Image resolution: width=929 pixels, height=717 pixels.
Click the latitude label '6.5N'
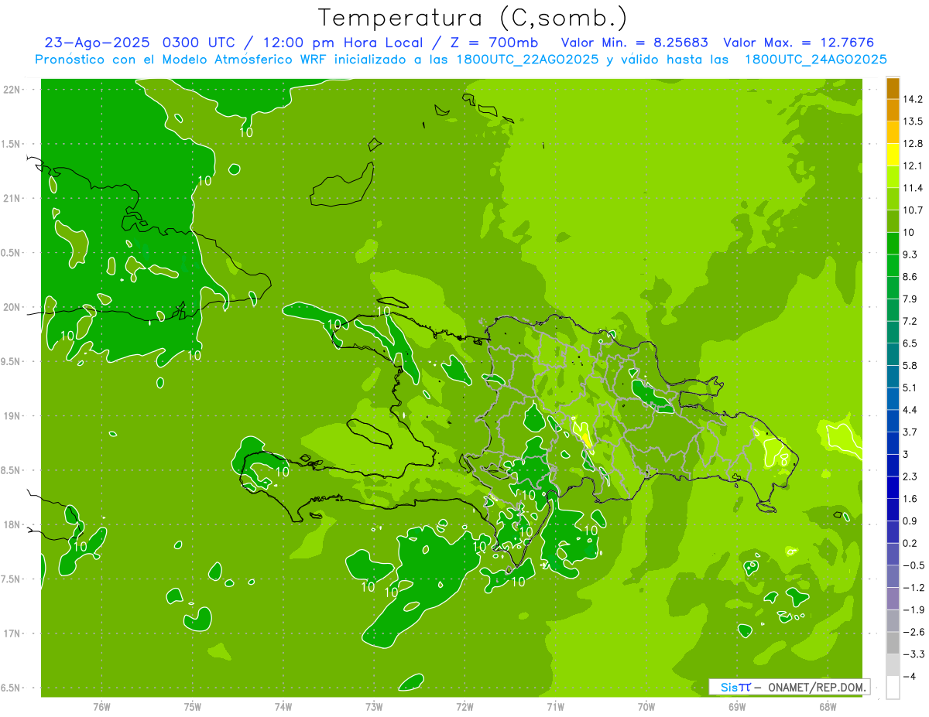11,688
